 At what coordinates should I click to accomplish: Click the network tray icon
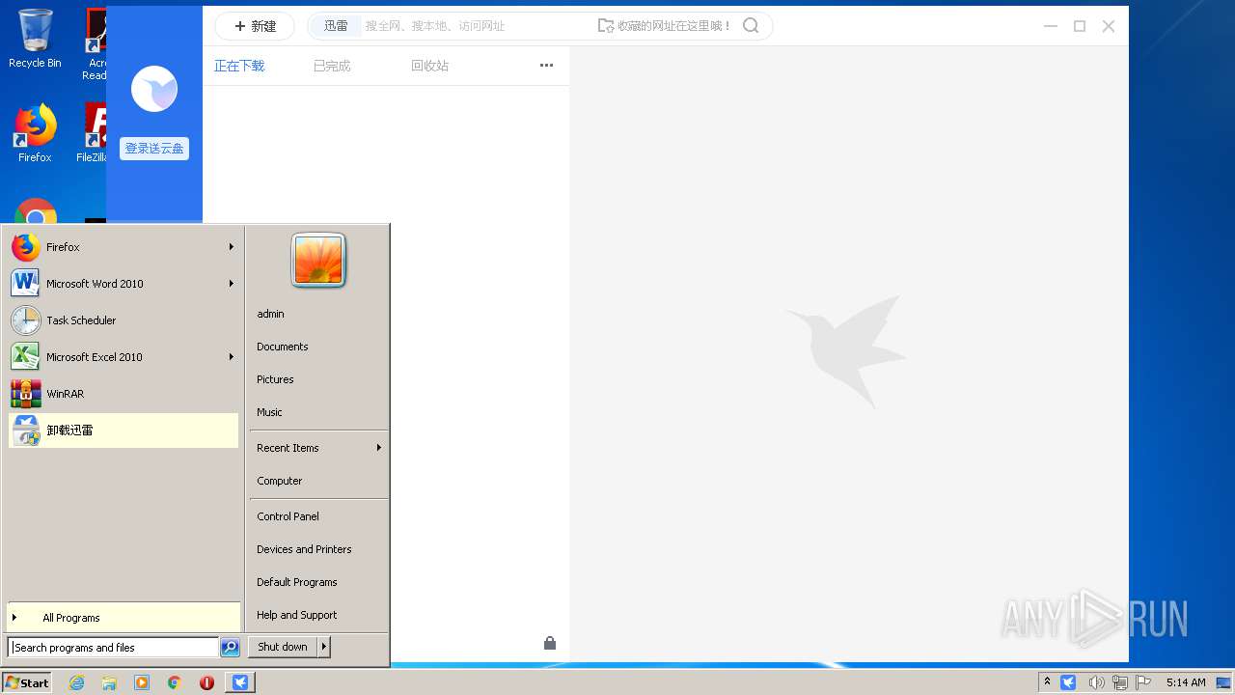(1120, 682)
